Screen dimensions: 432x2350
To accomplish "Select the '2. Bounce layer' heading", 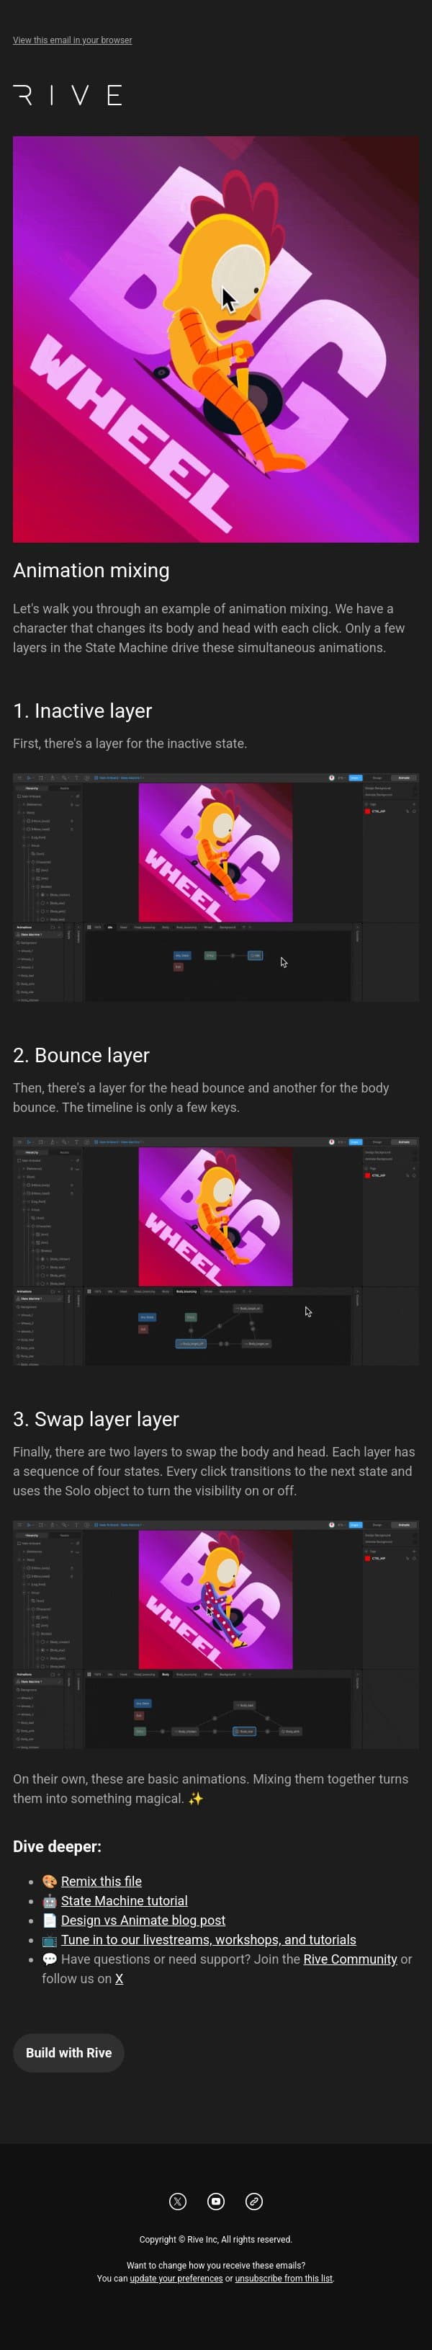I will [x=81, y=1054].
